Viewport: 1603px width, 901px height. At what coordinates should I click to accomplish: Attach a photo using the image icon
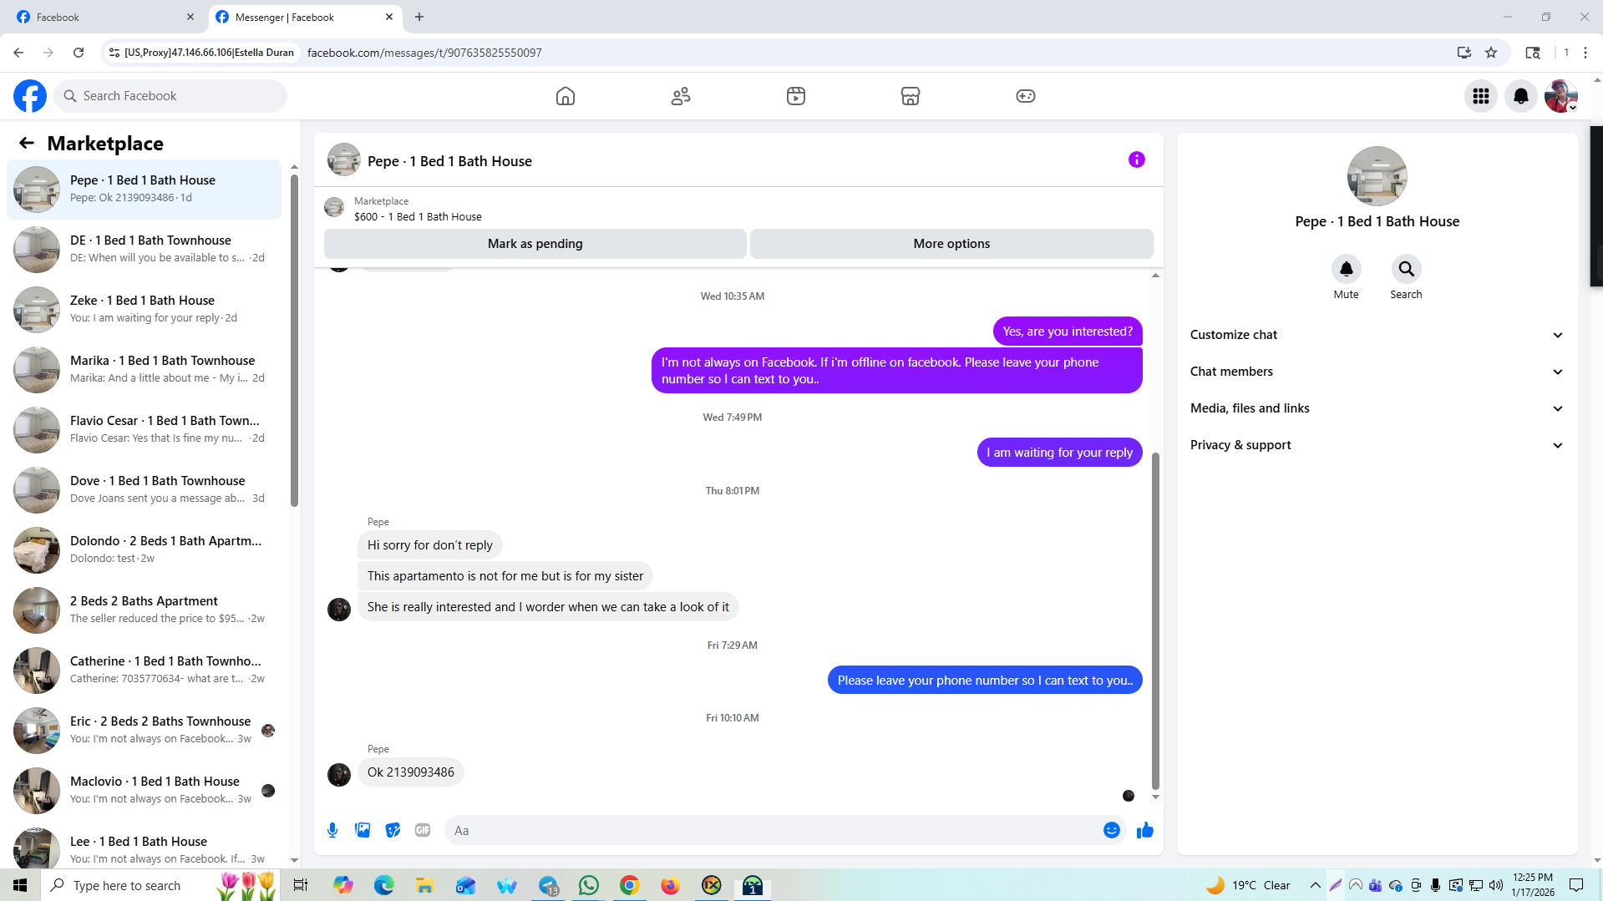(363, 830)
